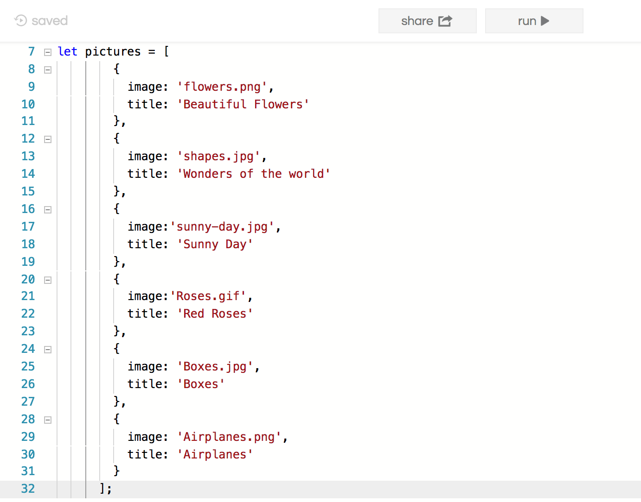This screenshot has height=502, width=641.
Task: Click the 'Red Roses' title string
Action: tap(215, 314)
